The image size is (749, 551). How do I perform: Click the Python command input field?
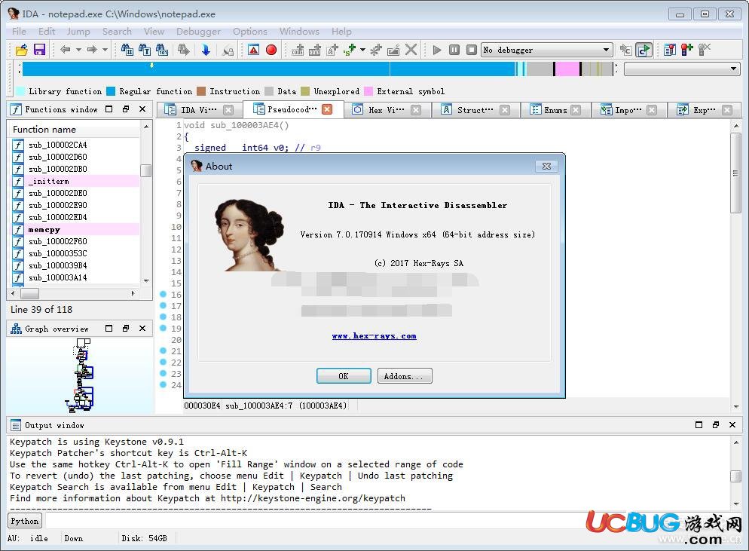pyautogui.click(x=393, y=521)
